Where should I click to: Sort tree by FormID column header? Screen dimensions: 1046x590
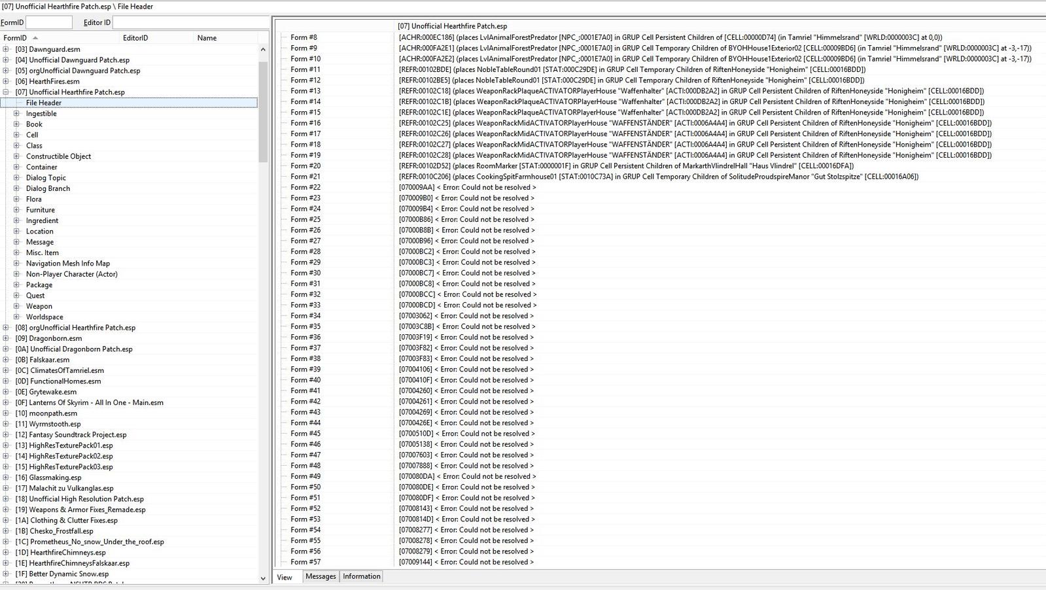click(x=15, y=38)
